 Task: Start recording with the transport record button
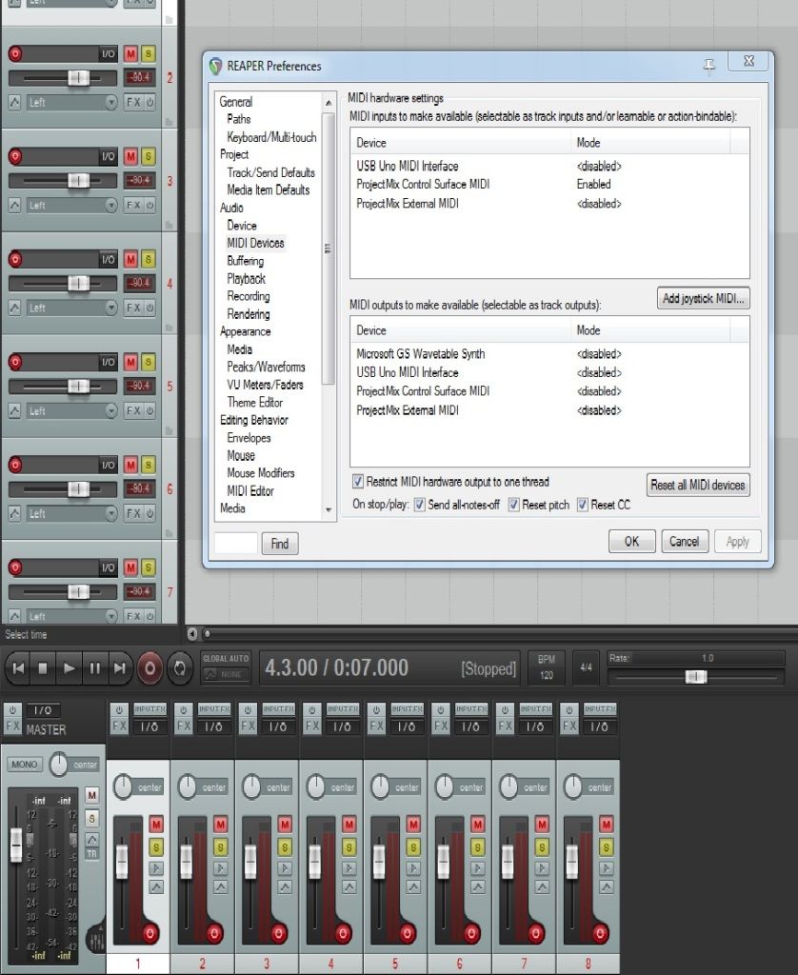click(150, 668)
